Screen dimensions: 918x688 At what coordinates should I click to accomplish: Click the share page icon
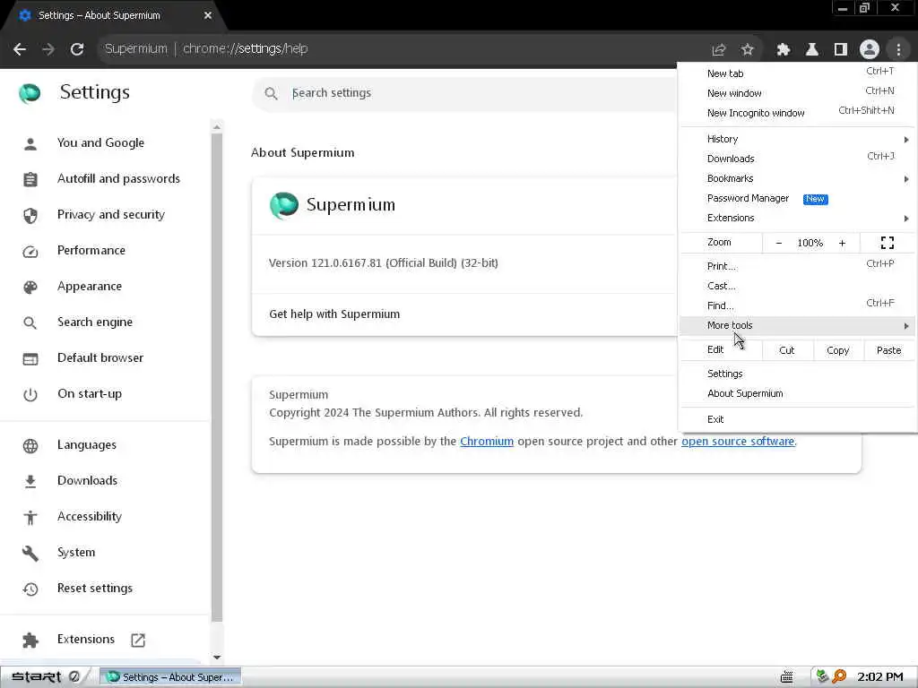(x=718, y=50)
